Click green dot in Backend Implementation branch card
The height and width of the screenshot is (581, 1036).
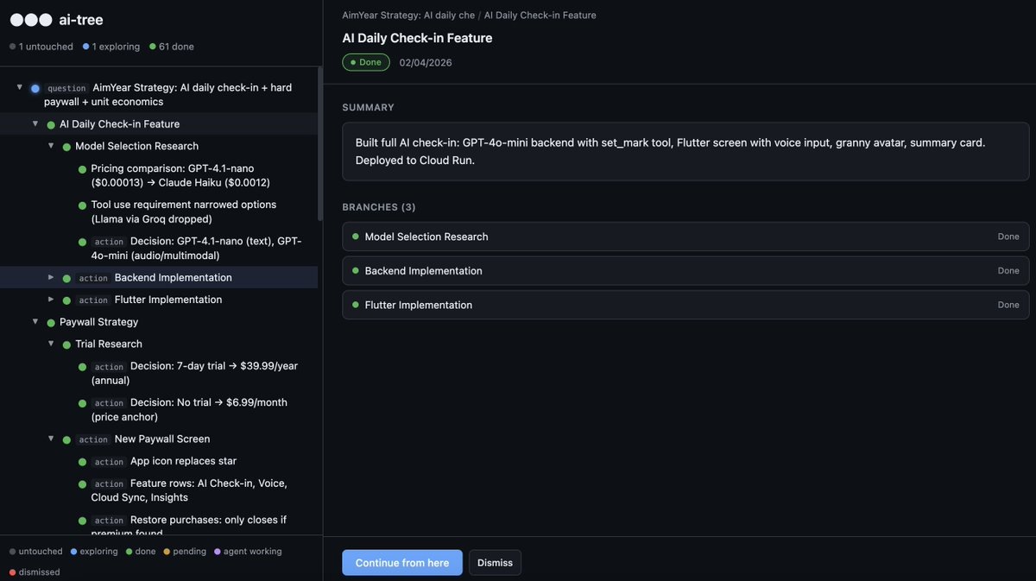355,270
